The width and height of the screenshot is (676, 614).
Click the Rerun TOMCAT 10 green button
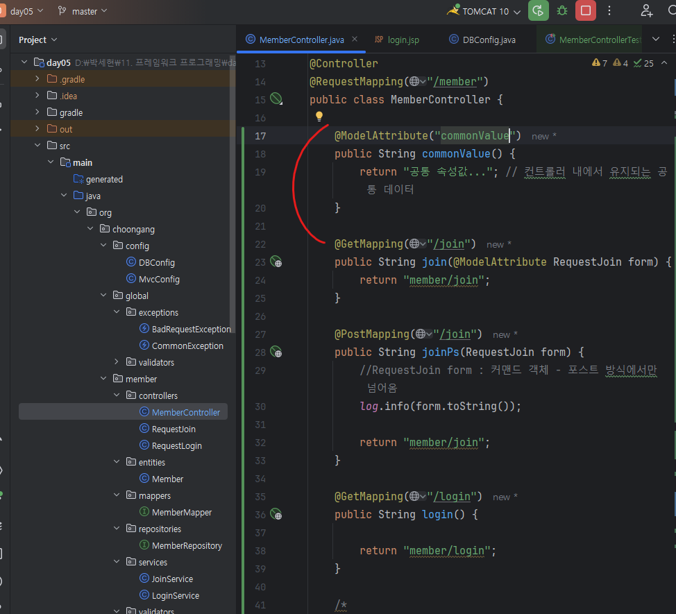click(538, 11)
